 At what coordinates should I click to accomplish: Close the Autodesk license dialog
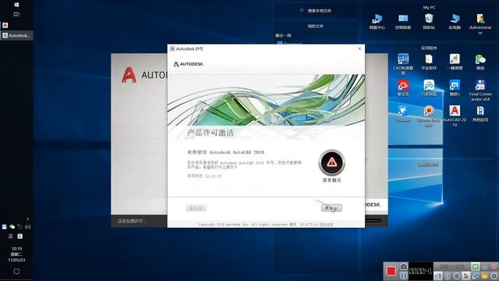359,48
